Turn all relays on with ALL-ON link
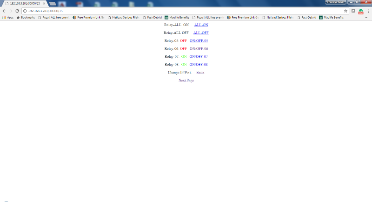The image size is (372, 202). click(201, 25)
